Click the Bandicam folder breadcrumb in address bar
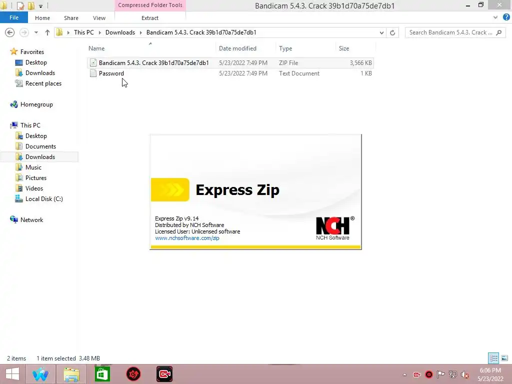Image resolution: width=512 pixels, height=384 pixels. coord(201,32)
